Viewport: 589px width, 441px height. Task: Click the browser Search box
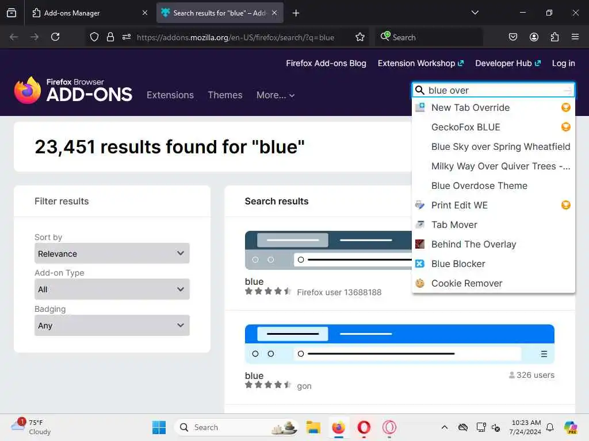point(428,37)
